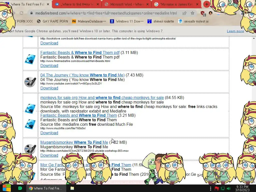Close the Microsoft Word tab
This screenshot has height=192, width=256.
coord(147,4)
